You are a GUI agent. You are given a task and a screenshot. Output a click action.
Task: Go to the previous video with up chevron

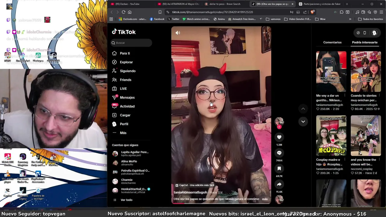click(303, 108)
